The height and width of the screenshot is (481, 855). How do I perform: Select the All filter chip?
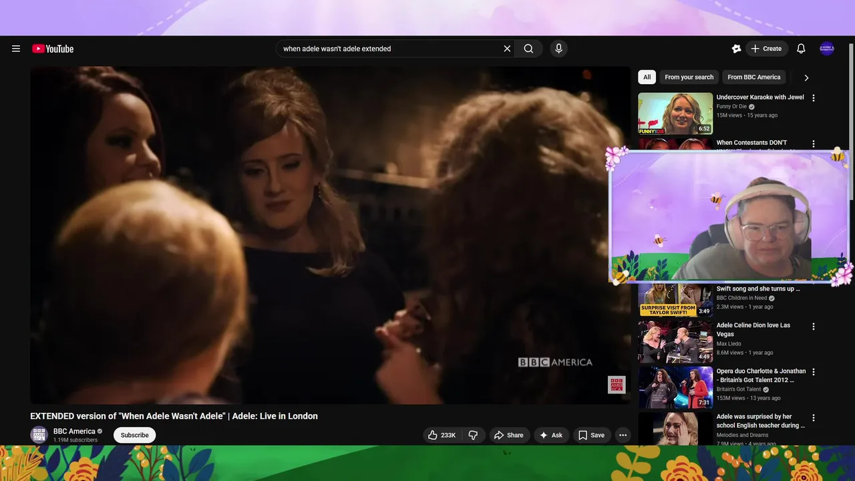coord(647,77)
